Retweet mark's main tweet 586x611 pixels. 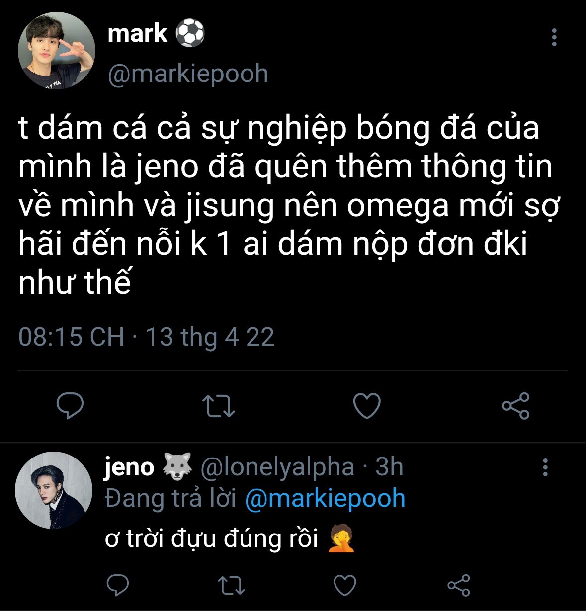(219, 406)
